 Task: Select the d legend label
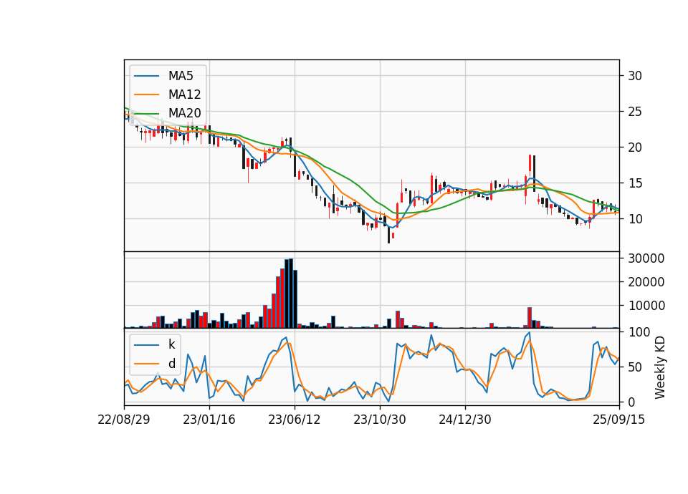point(171,364)
